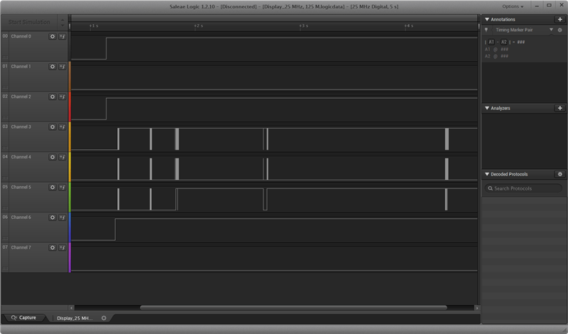Add an analyzer with plus button
Image resolution: width=568 pixels, height=334 pixels.
coord(559,108)
